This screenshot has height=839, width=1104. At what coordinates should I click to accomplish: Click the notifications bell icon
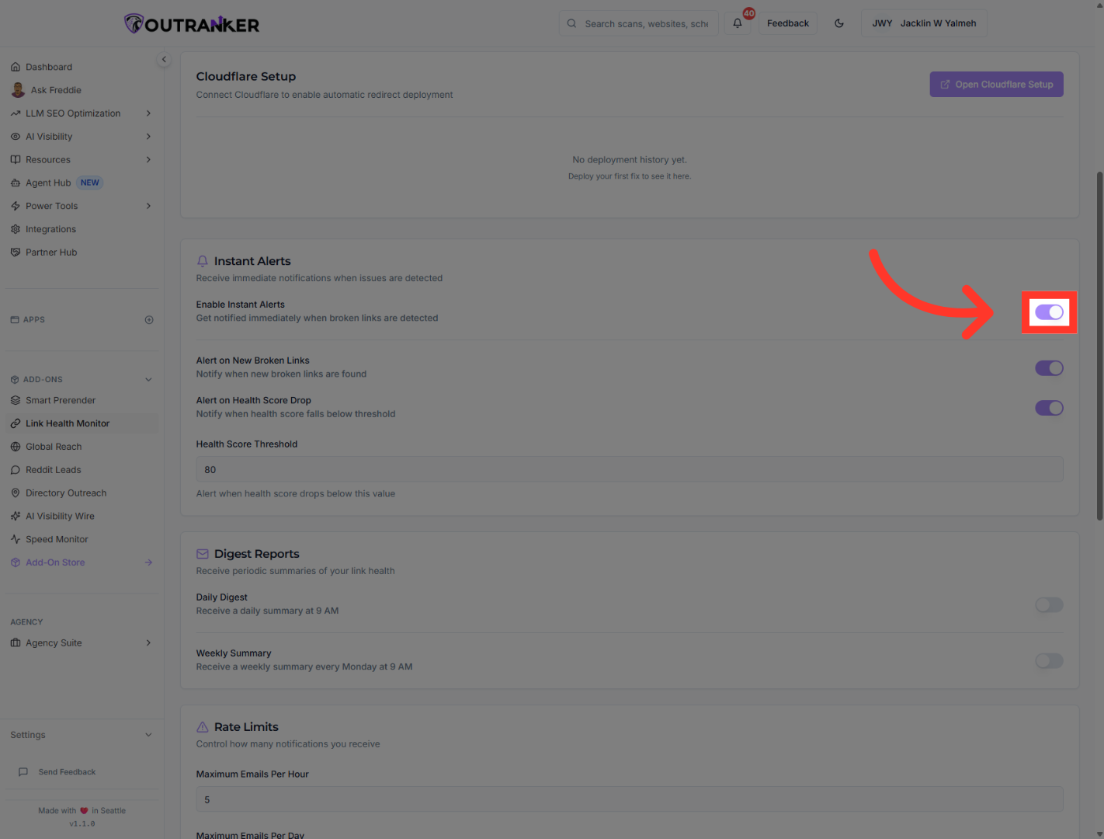(x=738, y=23)
